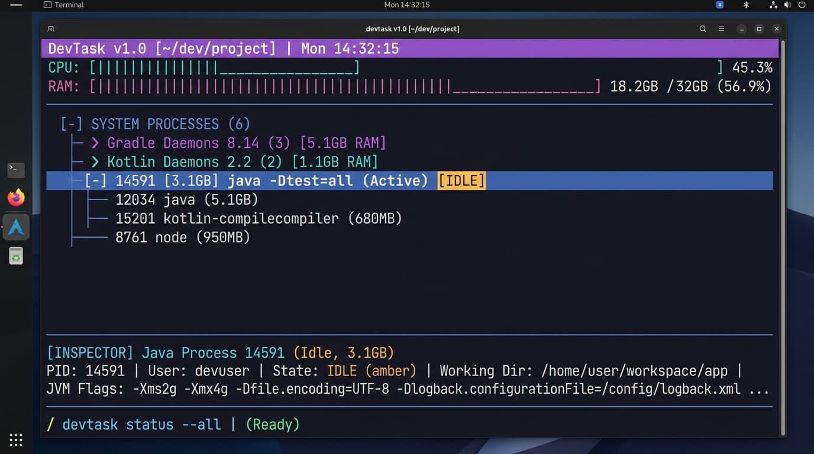Launch Terminal from the dock
The width and height of the screenshot is (814, 454).
(x=16, y=170)
